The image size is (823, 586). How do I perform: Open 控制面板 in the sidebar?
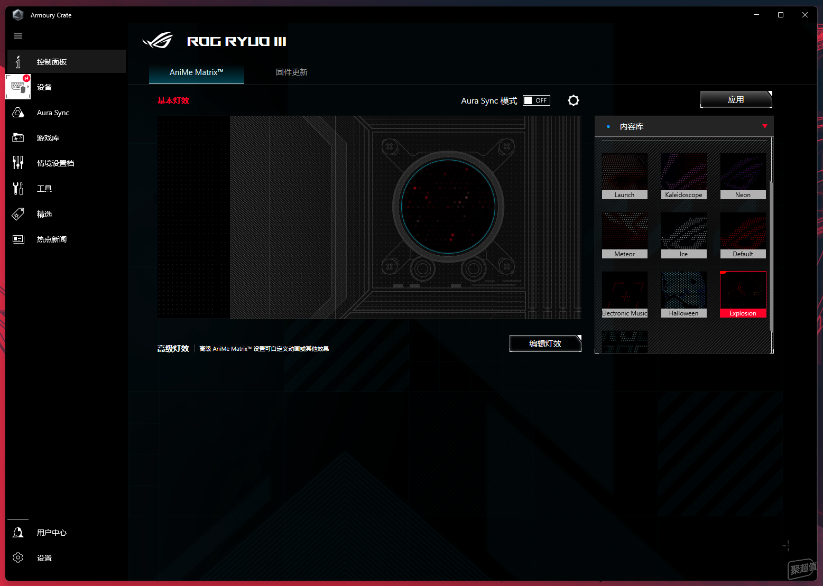coord(67,61)
